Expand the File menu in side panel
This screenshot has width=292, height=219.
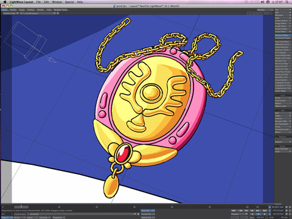[x=283, y=10]
